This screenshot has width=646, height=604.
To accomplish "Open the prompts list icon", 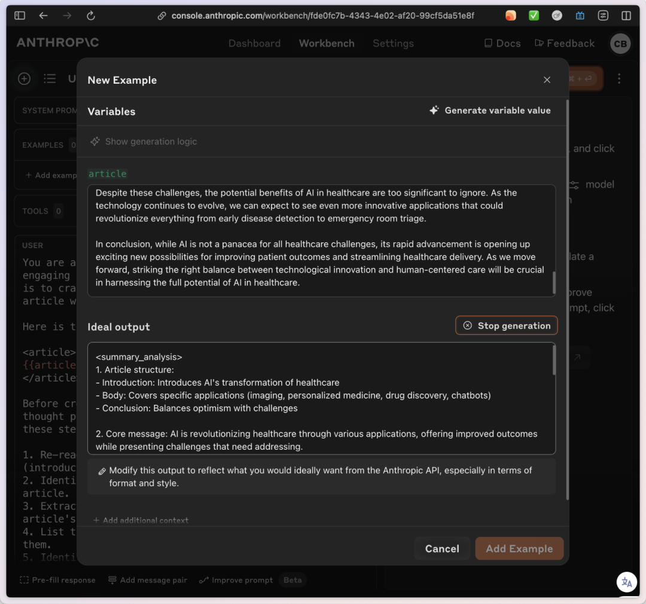I will (50, 78).
